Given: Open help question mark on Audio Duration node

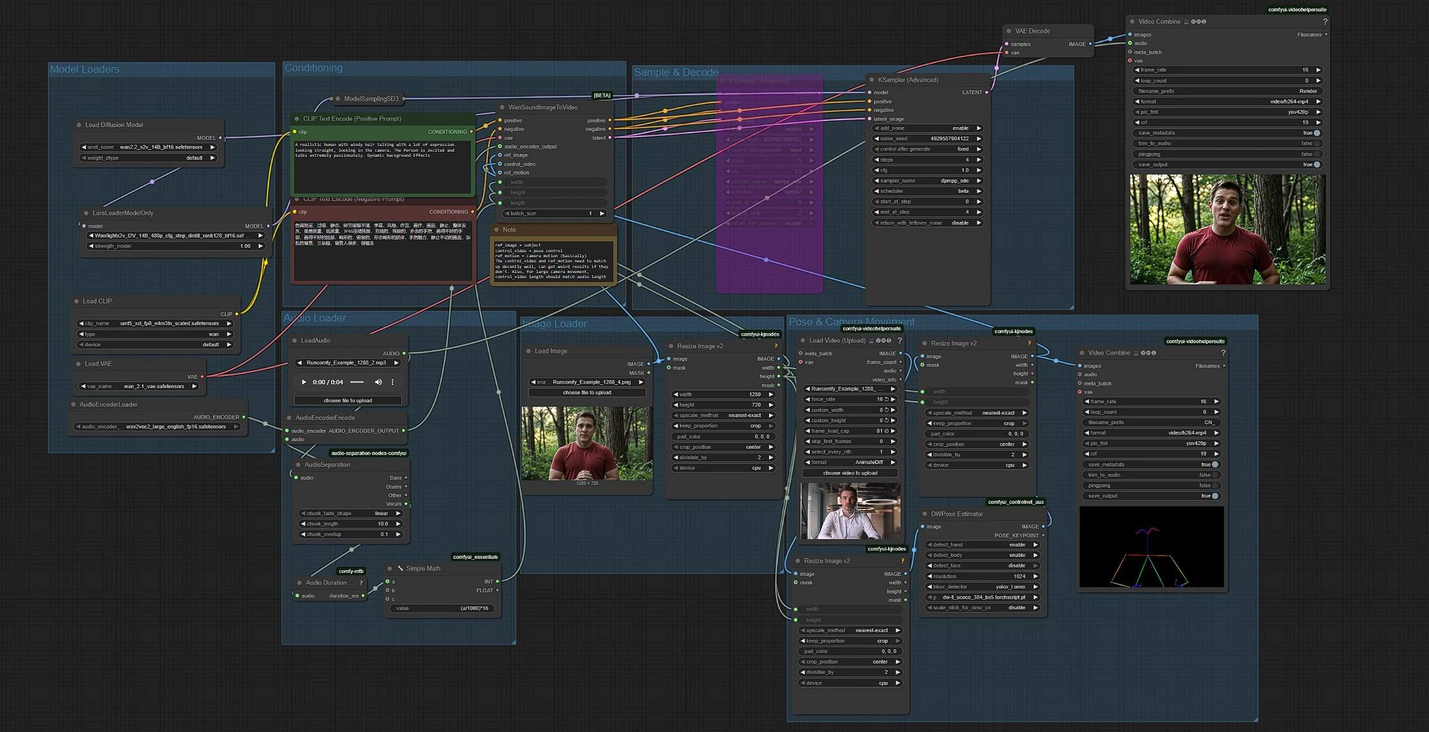Looking at the screenshot, I should point(361,583).
